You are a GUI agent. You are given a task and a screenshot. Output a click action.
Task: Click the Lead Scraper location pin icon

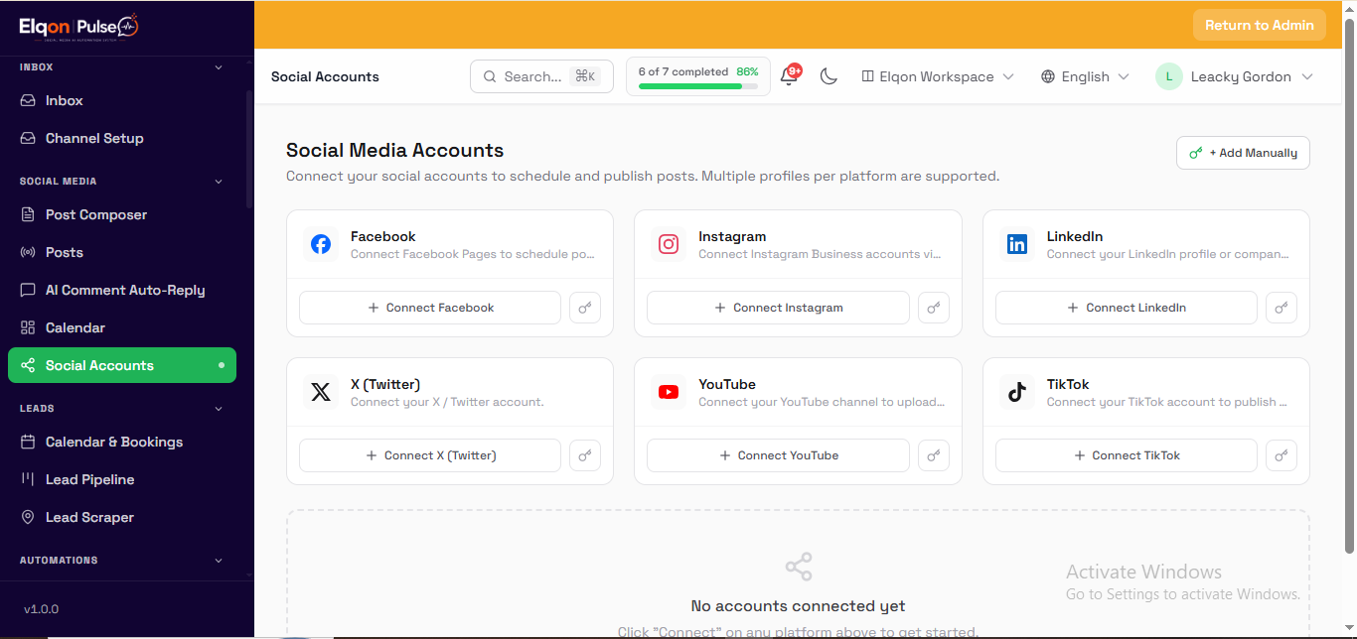tap(28, 517)
